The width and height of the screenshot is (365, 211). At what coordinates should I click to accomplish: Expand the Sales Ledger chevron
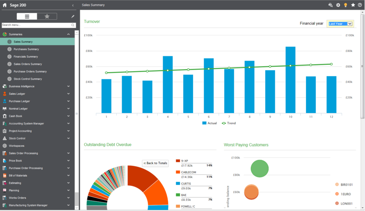coord(69,94)
